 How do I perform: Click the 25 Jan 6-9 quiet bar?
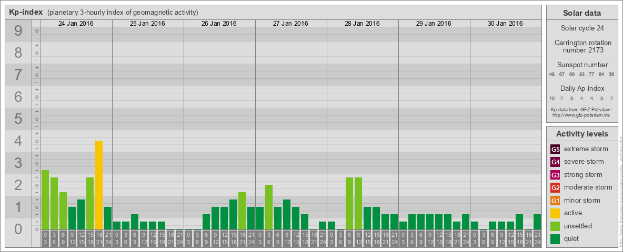coord(135,222)
